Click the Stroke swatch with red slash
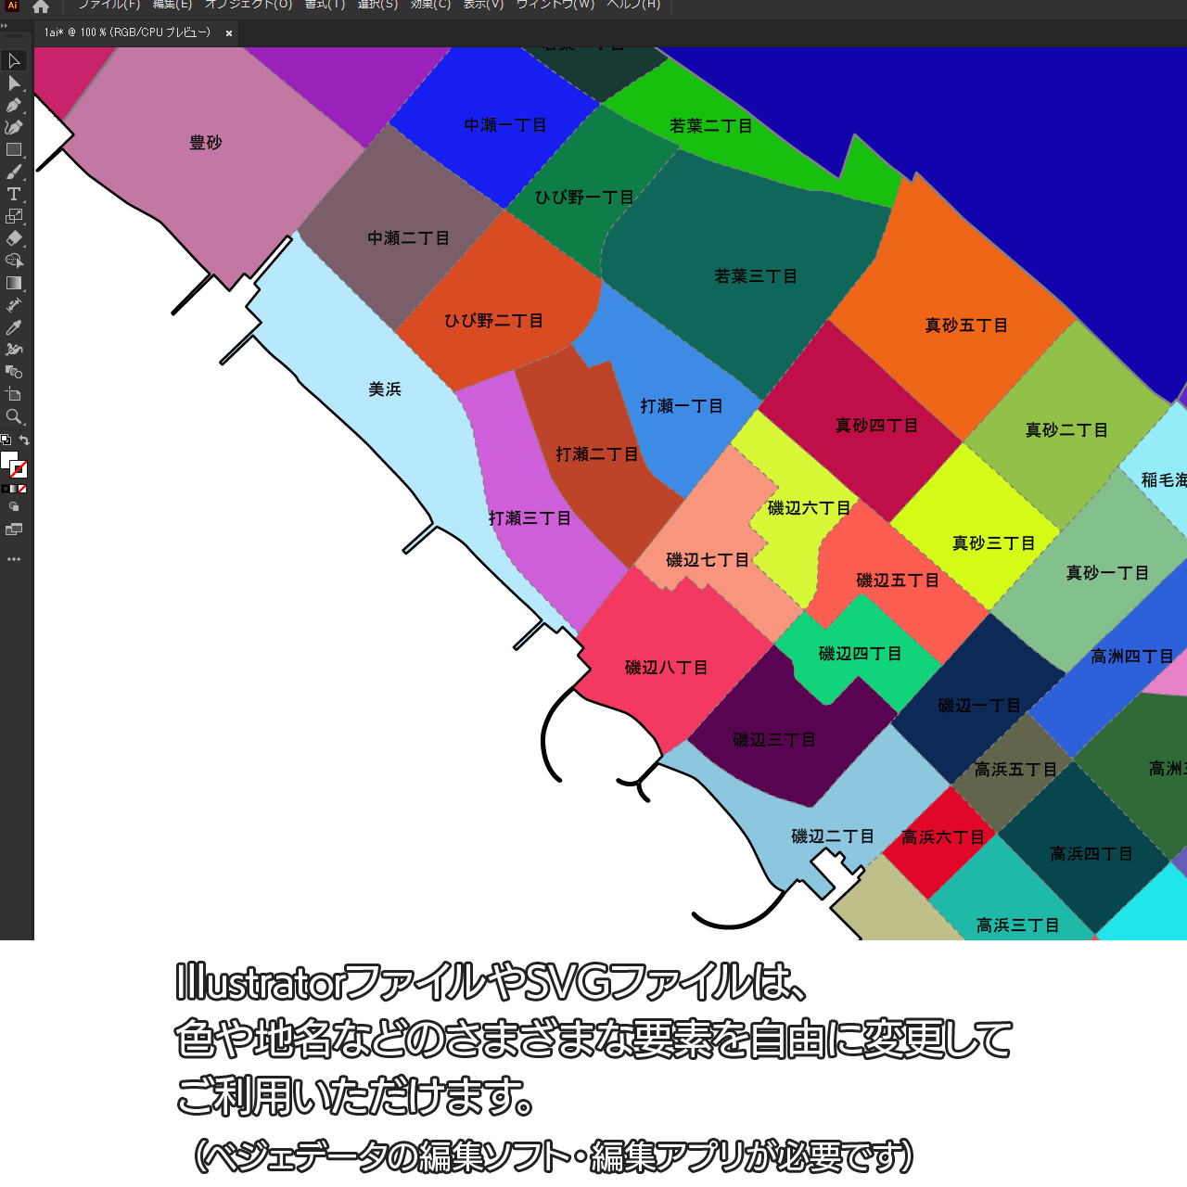 (19, 469)
